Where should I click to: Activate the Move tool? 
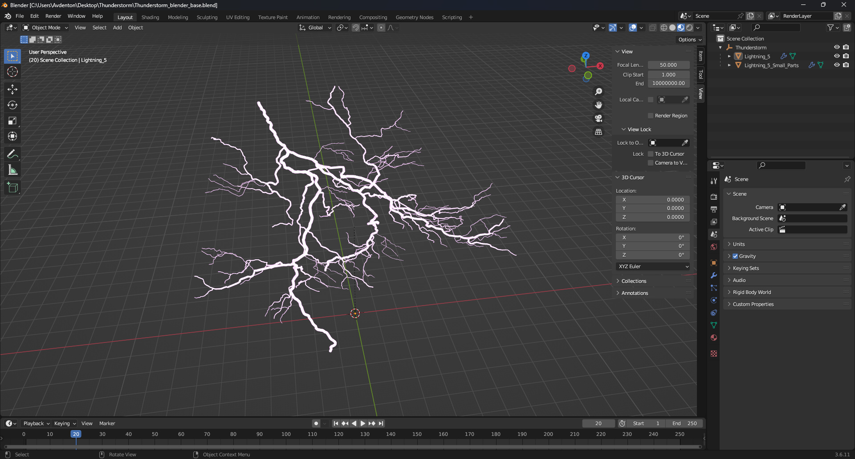(12, 89)
